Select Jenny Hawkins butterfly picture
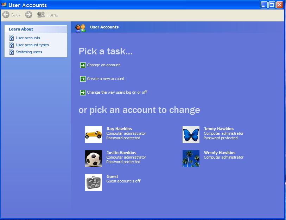This screenshot has width=286, height=220. [191, 135]
